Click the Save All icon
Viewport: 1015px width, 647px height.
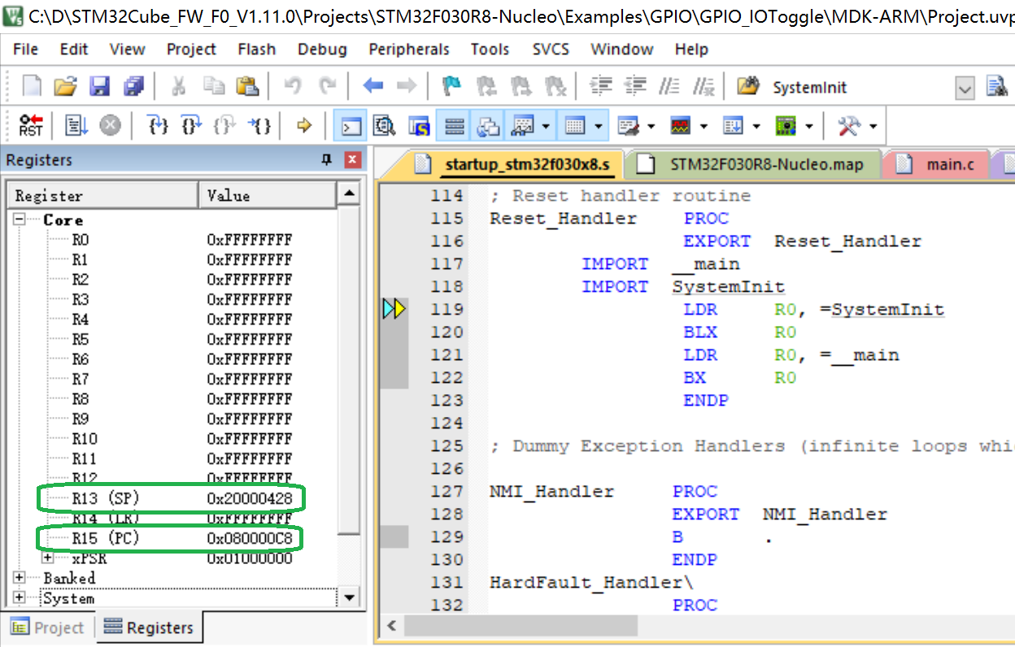(x=133, y=86)
